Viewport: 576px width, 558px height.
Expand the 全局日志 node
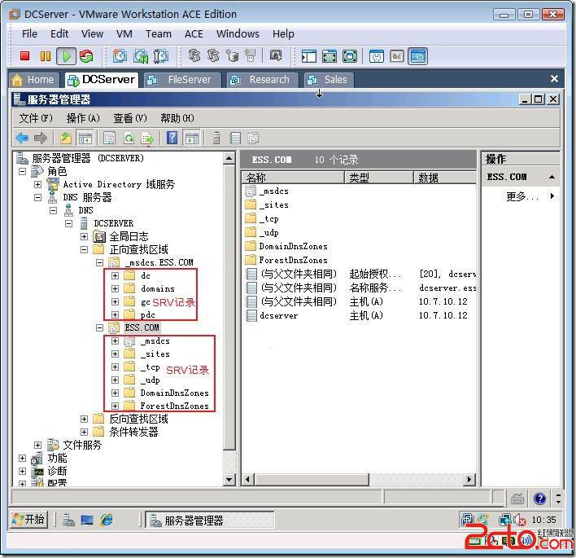pyautogui.click(x=84, y=236)
